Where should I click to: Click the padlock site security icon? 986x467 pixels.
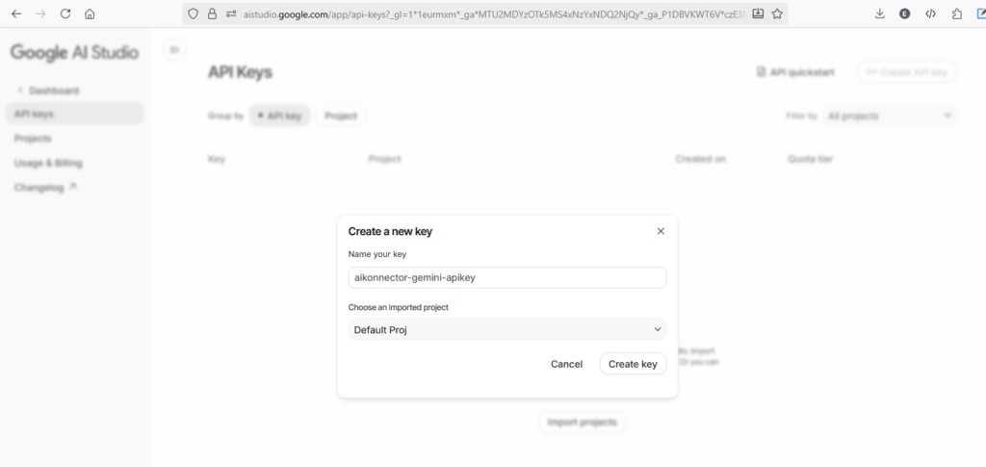(x=212, y=13)
